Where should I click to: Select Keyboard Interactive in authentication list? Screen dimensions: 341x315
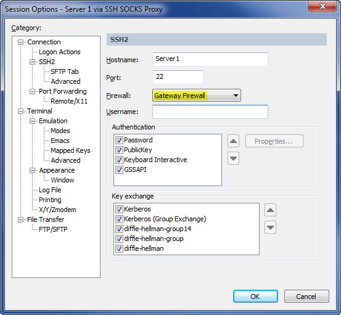[155, 160]
